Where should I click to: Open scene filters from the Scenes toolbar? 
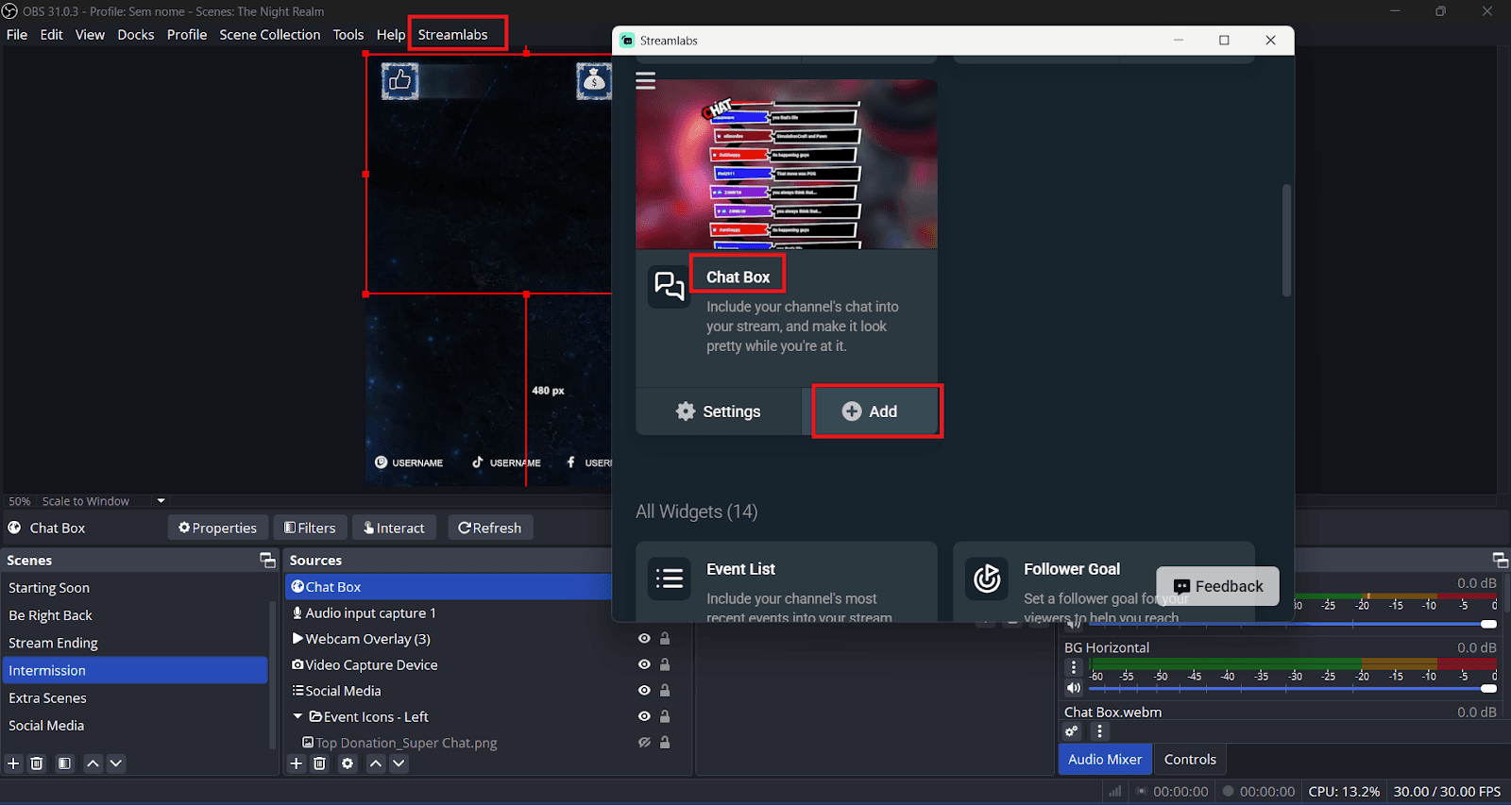point(64,763)
